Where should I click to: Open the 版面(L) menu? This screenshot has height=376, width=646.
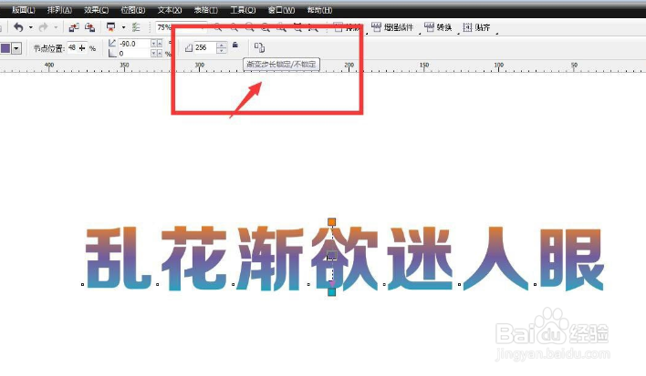(x=24, y=10)
